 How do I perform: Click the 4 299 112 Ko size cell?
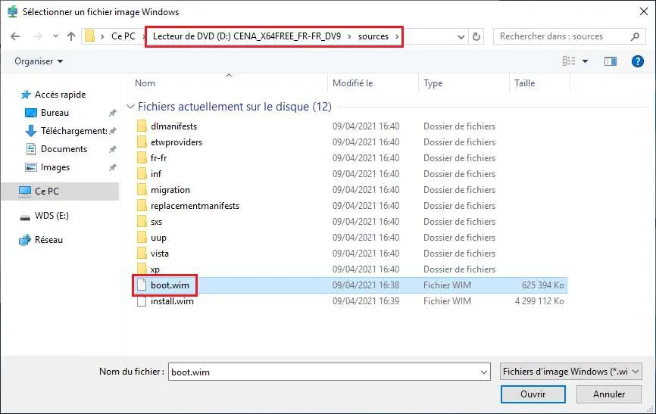click(539, 301)
